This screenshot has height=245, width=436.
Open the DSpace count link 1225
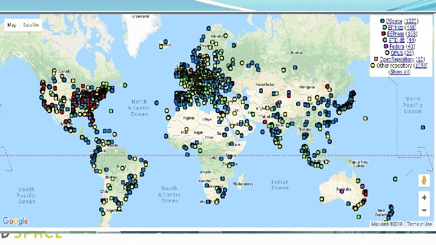click(x=411, y=21)
